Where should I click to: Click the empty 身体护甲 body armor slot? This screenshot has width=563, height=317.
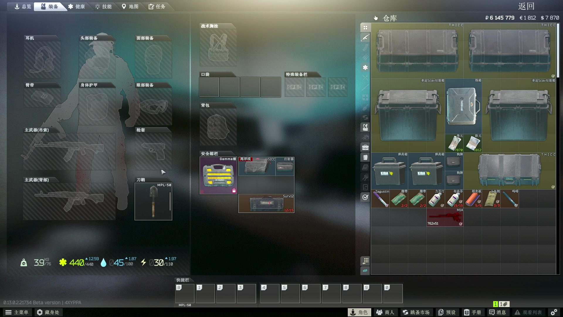97,107
